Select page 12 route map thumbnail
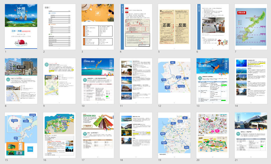 174,81
